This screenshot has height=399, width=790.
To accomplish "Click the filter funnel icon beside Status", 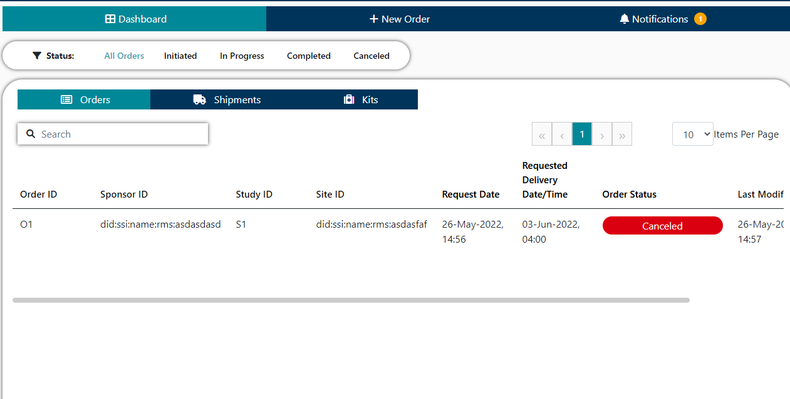I will [x=36, y=56].
